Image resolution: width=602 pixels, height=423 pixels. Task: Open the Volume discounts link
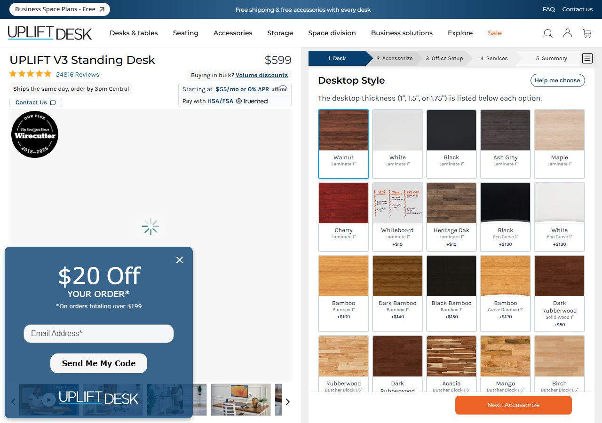tap(261, 75)
